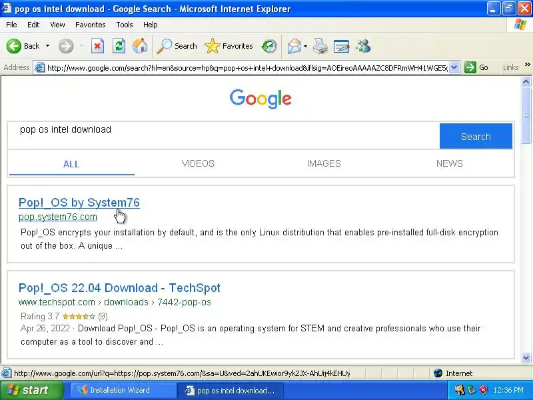Switch to the IMAGES tab
Screen dimensions: 533x400
coord(324,163)
